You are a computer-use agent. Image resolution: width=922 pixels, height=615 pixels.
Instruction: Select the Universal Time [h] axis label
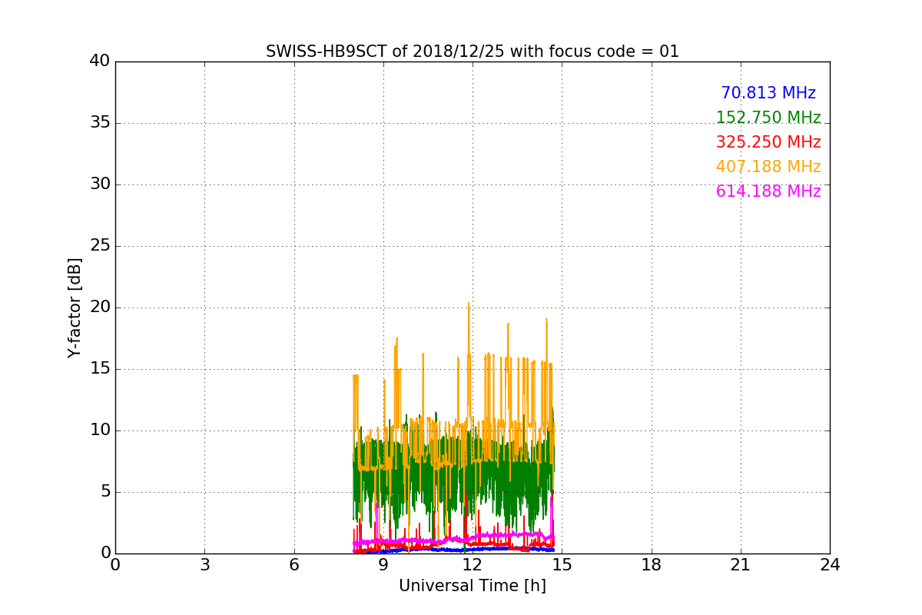[473, 586]
